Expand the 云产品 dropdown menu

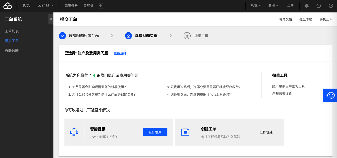pos(46,5)
